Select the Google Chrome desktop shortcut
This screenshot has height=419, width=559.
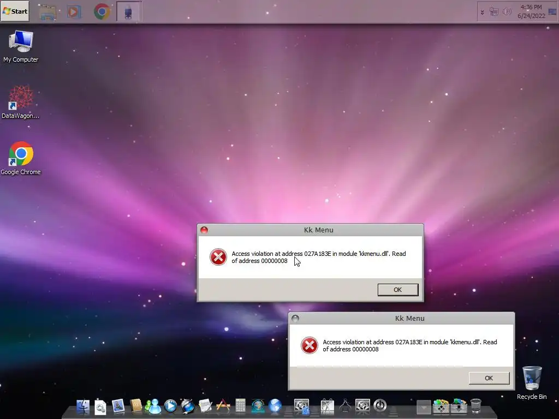click(x=21, y=158)
